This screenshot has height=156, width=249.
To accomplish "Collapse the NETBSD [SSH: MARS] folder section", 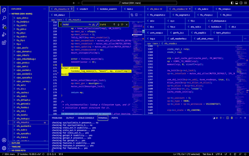I will coord(28,14).
